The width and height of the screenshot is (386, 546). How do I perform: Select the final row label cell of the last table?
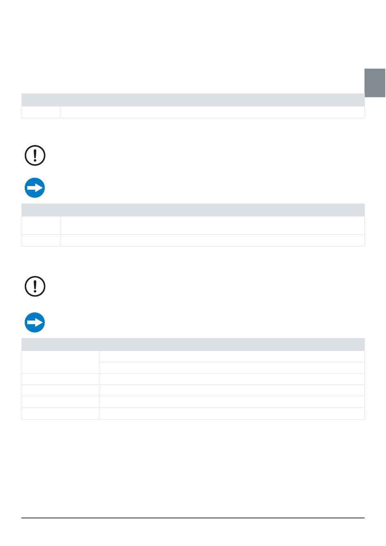point(61,414)
